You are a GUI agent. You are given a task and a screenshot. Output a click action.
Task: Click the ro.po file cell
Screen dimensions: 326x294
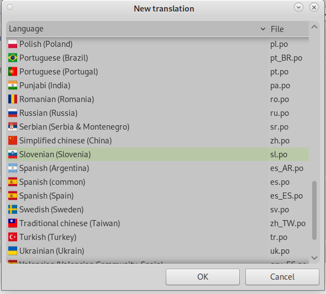pyautogui.click(x=280, y=100)
